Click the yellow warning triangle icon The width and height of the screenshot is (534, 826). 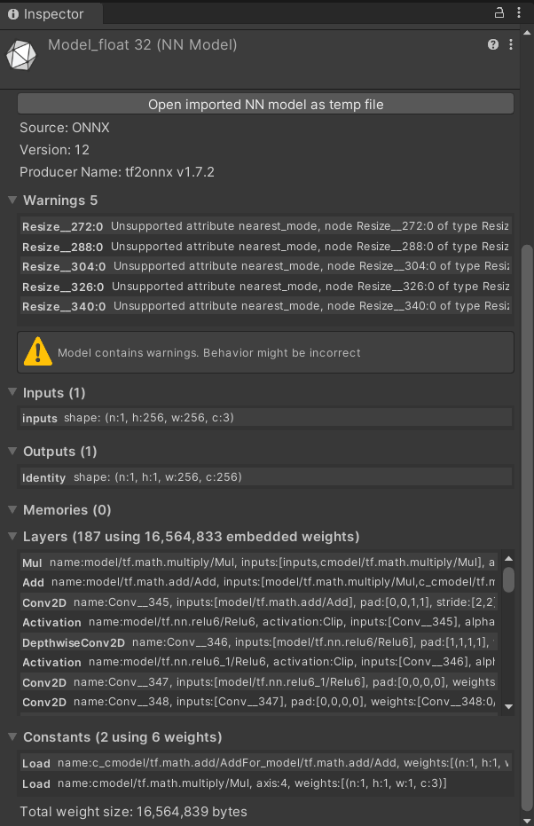pos(38,351)
